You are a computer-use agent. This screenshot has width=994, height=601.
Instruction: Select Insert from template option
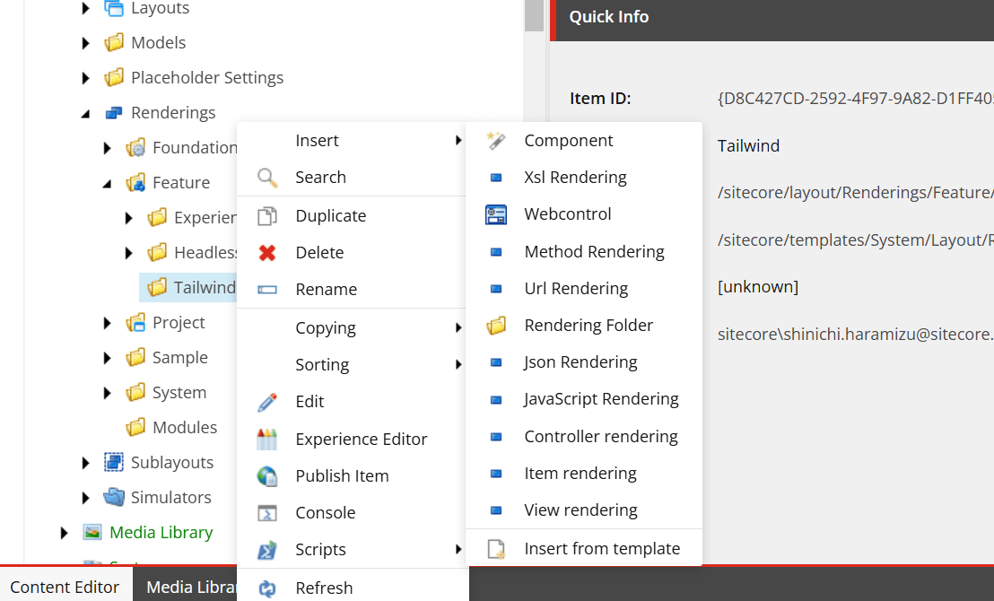coord(601,549)
